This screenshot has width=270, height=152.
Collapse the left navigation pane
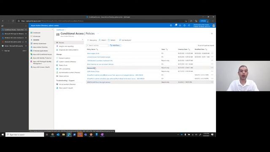[52, 30]
